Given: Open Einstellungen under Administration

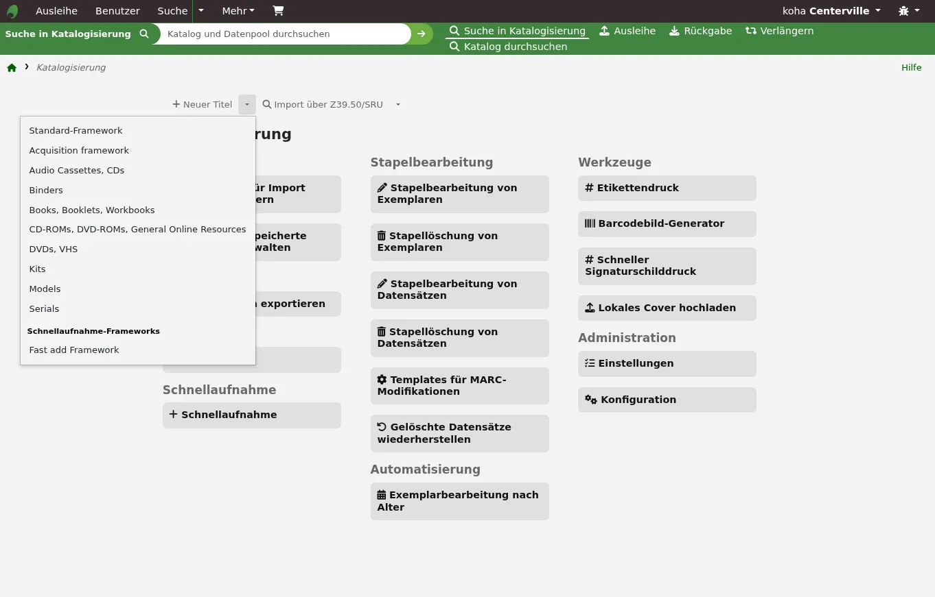Looking at the screenshot, I should [667, 363].
